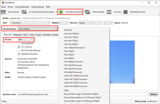Open the Datei menu
The height and width of the screenshot is (104, 160).
click(x=3, y=7)
